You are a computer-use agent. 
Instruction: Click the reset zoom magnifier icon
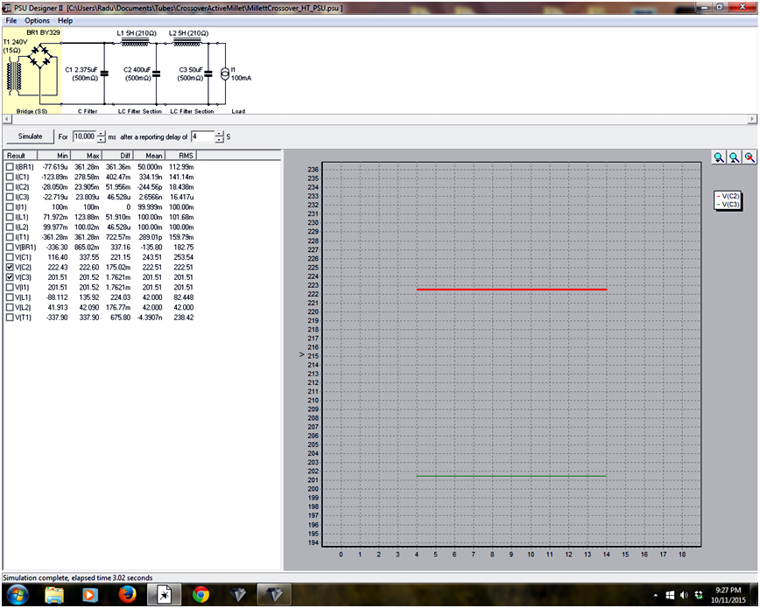point(749,157)
